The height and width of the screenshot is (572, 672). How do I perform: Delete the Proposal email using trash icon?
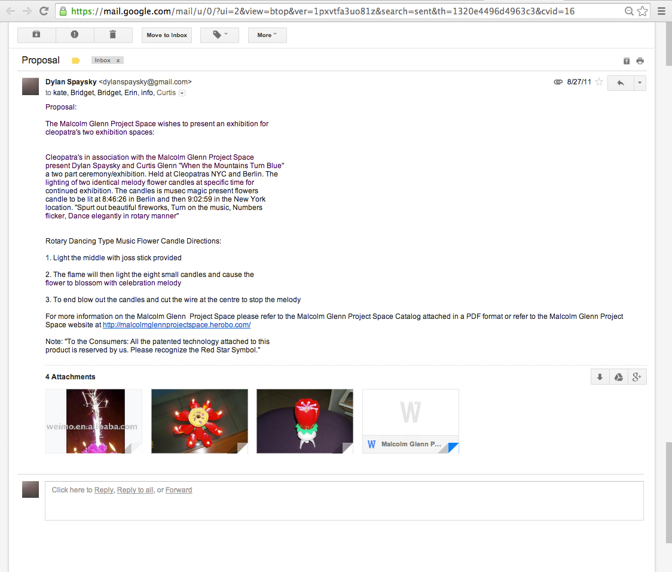point(113,35)
